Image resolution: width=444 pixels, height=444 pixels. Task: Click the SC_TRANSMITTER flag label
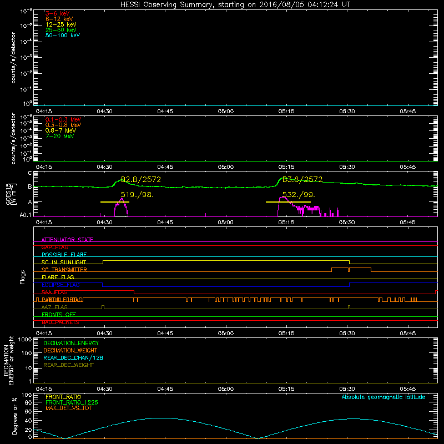coord(64,270)
